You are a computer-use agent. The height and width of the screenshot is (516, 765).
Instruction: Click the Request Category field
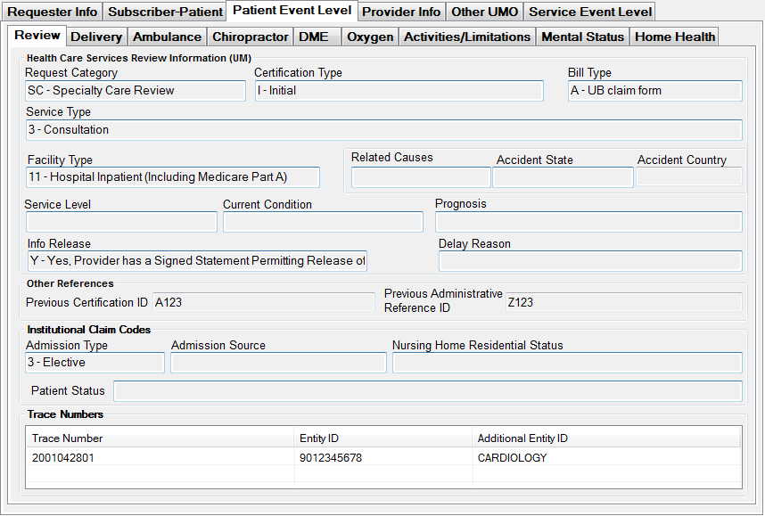tap(136, 91)
